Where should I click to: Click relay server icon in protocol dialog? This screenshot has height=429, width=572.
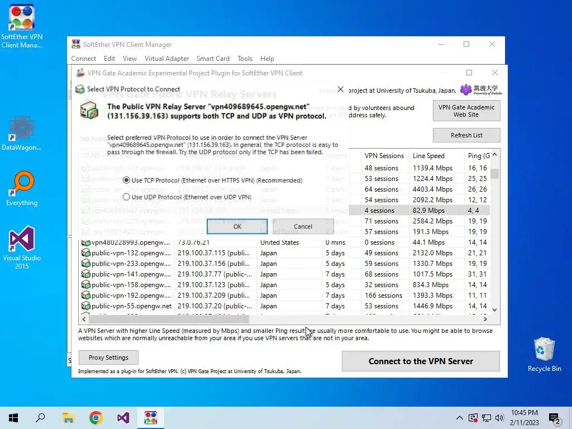(x=89, y=110)
